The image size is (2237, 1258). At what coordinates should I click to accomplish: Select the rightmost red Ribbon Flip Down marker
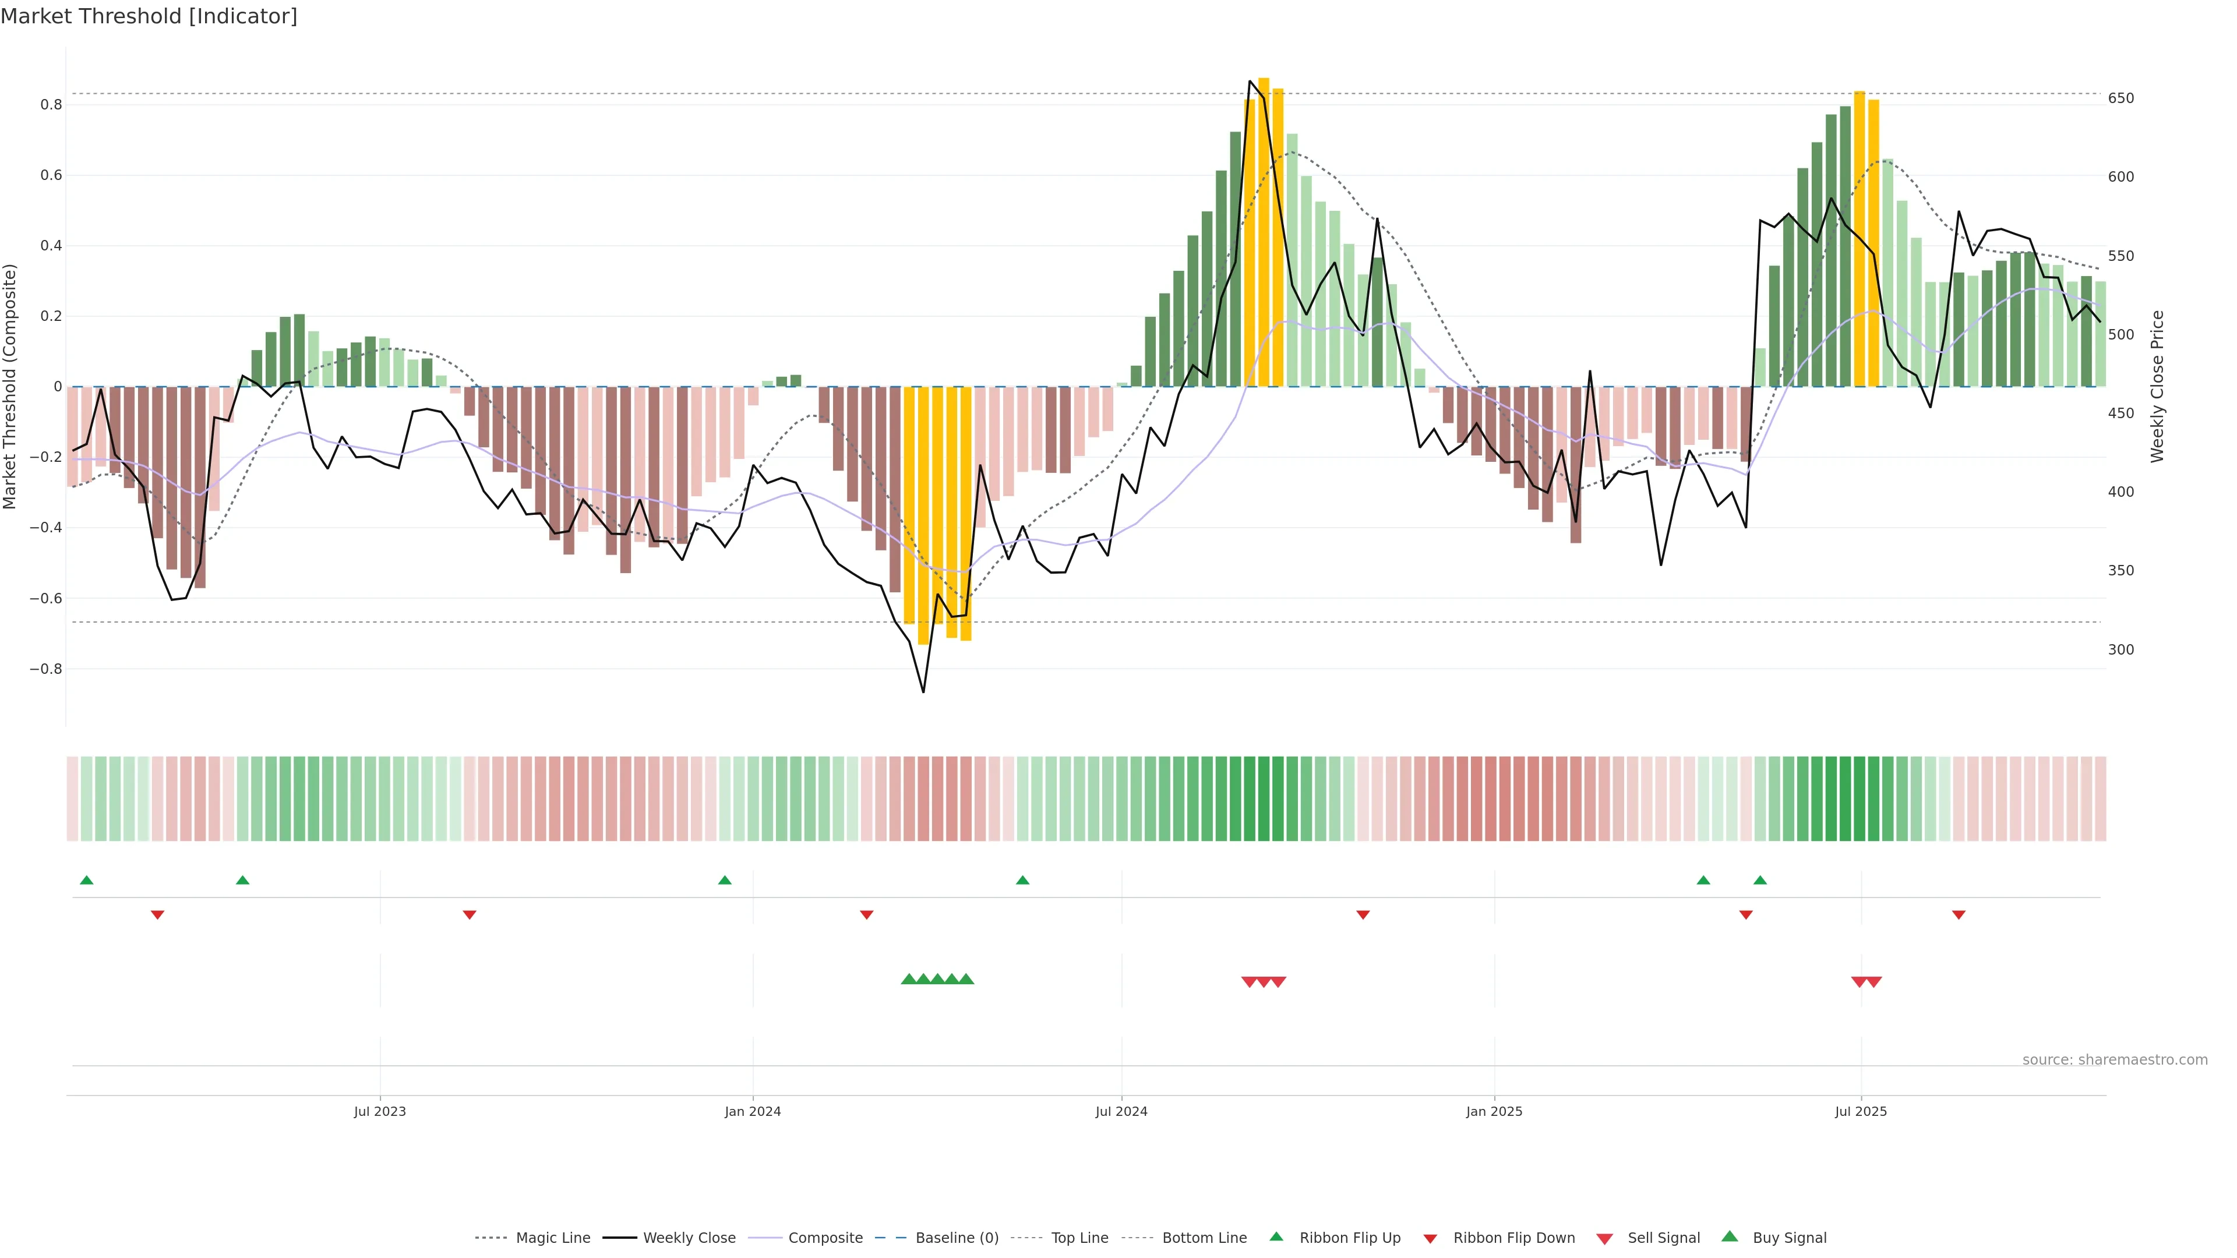point(1958,915)
